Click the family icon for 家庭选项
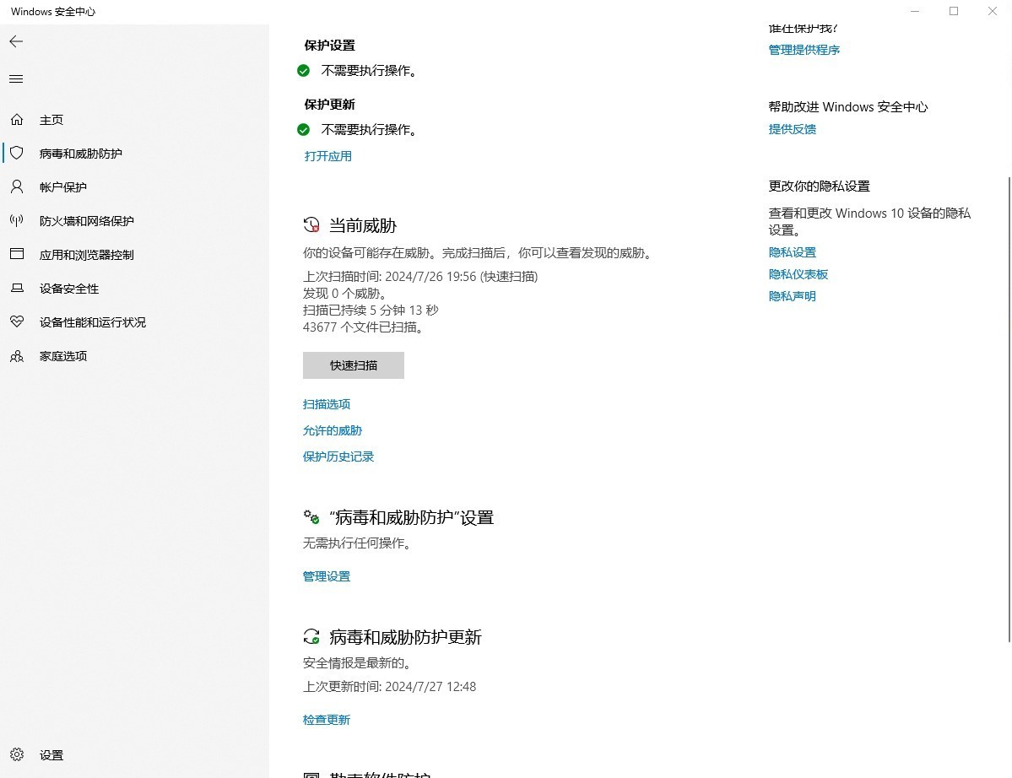The image size is (1012, 778). pyautogui.click(x=17, y=356)
